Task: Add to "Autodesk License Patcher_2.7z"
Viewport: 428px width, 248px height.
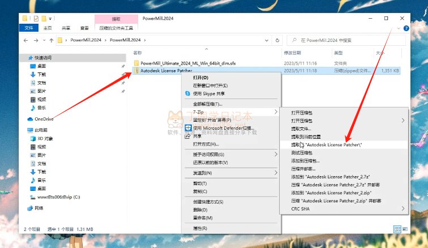Action: [x=330, y=177]
